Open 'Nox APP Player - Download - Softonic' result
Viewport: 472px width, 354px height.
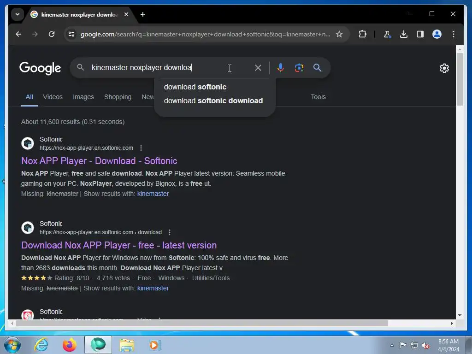click(x=99, y=161)
